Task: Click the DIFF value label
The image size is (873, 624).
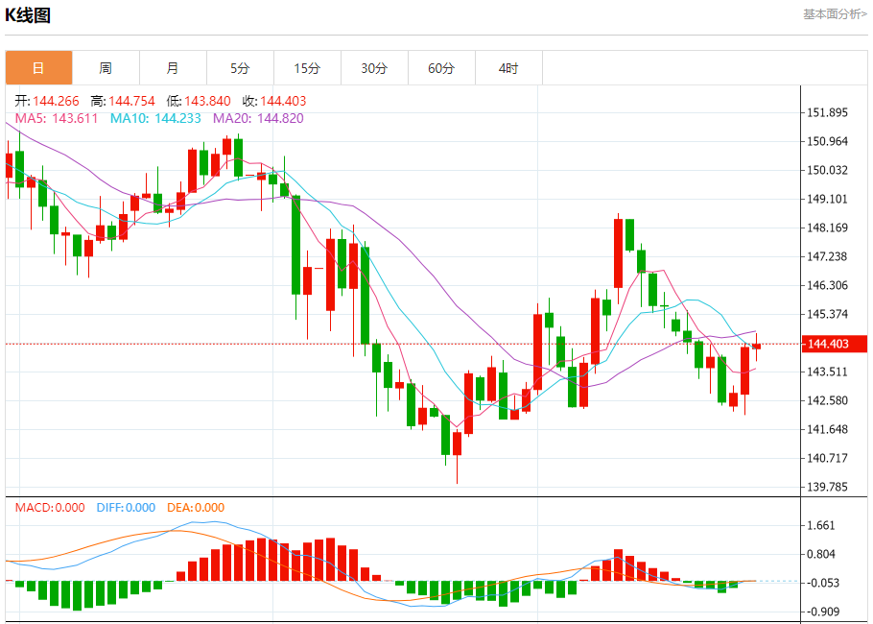Action: [126, 508]
